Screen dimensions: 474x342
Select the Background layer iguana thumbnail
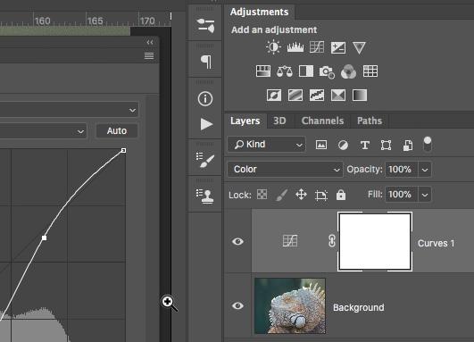click(x=290, y=306)
